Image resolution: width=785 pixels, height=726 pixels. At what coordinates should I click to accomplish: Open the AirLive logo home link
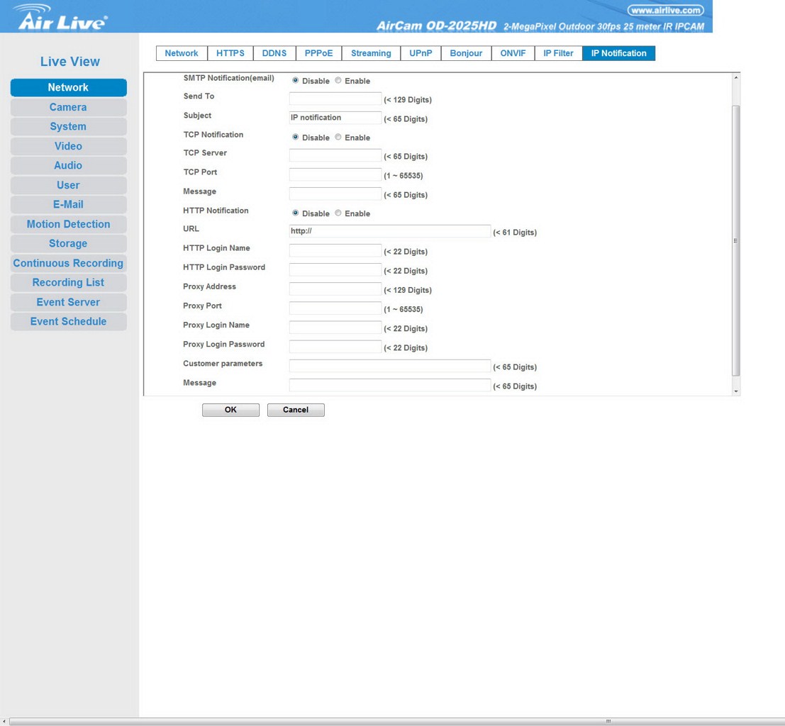click(61, 18)
